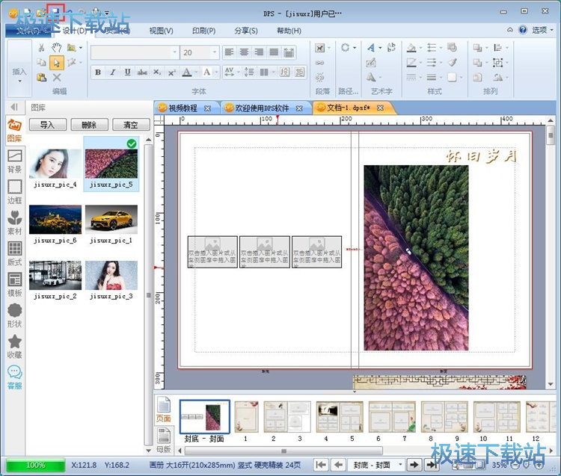Align text right
This screenshot has width=561, height=476.
click(259, 52)
